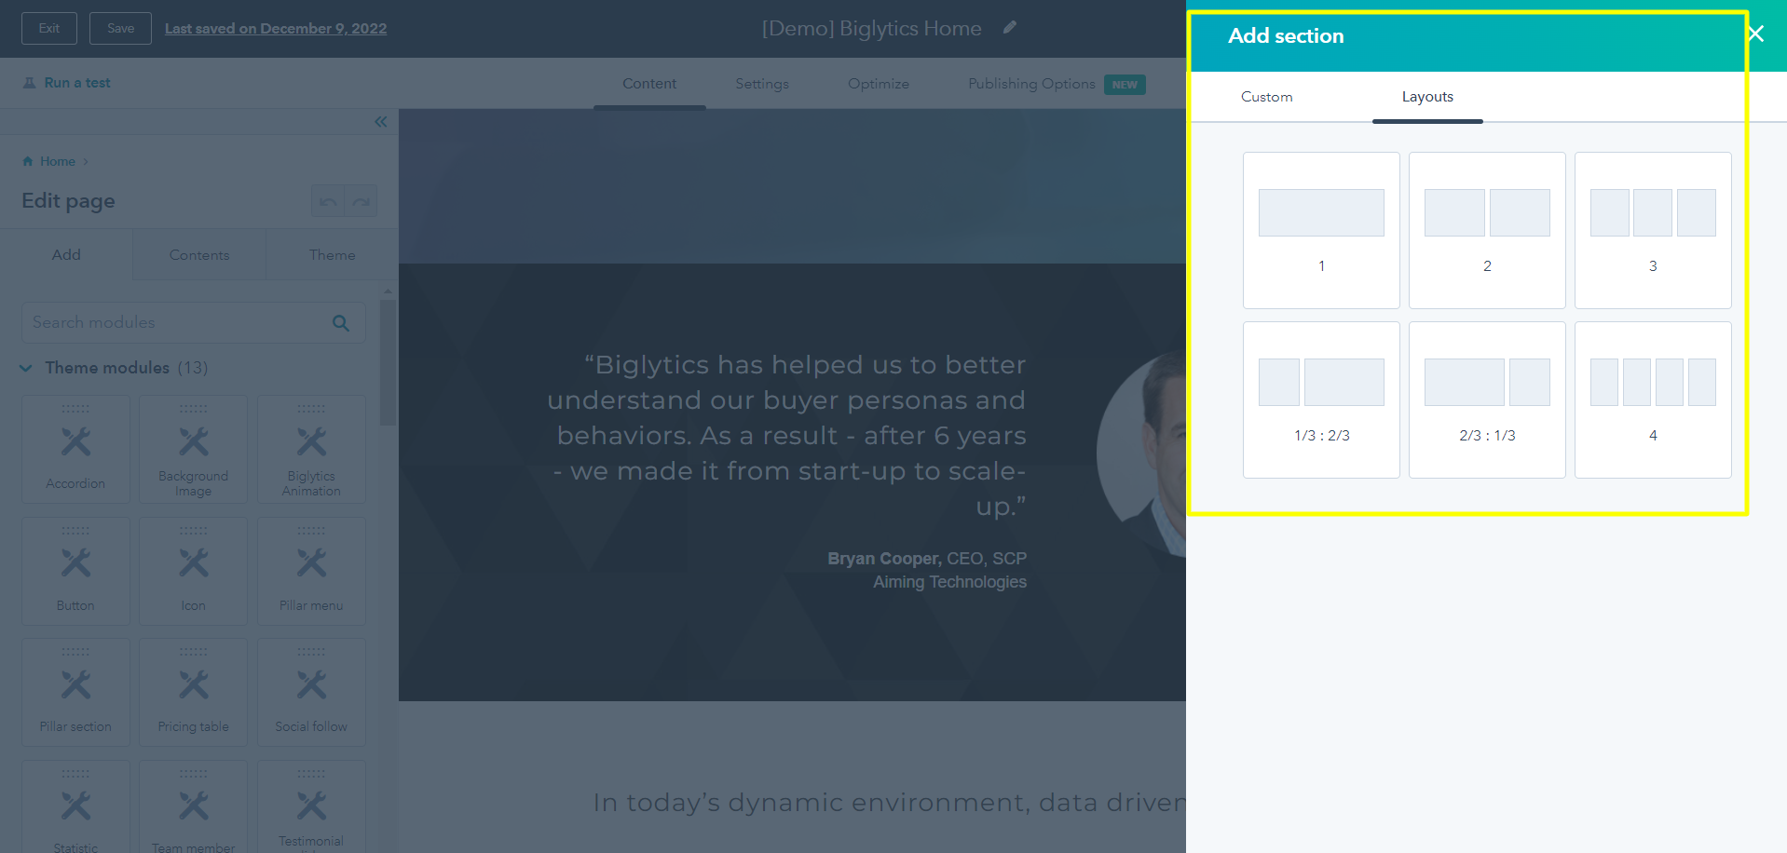Viewport: 1787px width, 853px height.
Task: Select the Add tab in sidebar
Action: pos(66,254)
